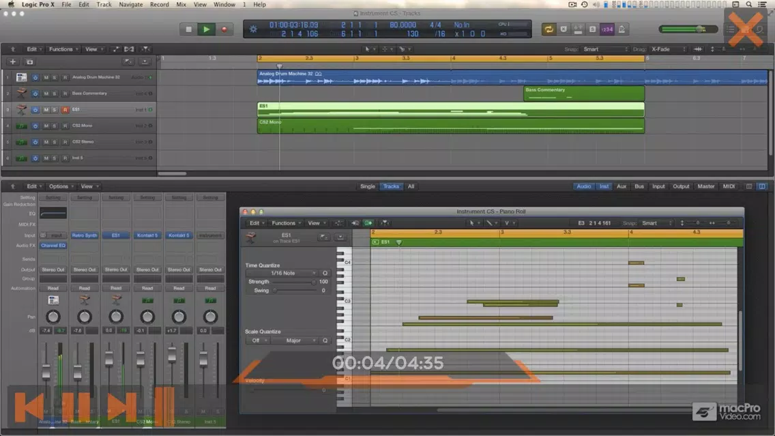This screenshot has width=775, height=436.
Task: Open Tracks area View menu
Action: pos(93,49)
